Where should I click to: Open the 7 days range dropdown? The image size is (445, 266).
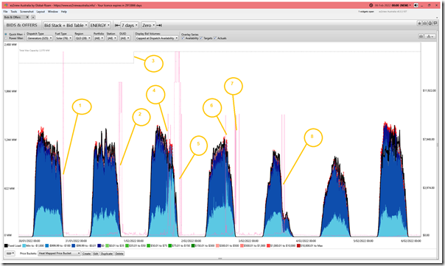click(x=130, y=25)
